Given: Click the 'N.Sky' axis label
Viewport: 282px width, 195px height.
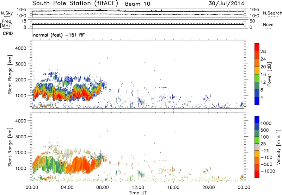Looking at the screenshot, I should pyautogui.click(x=7, y=13).
